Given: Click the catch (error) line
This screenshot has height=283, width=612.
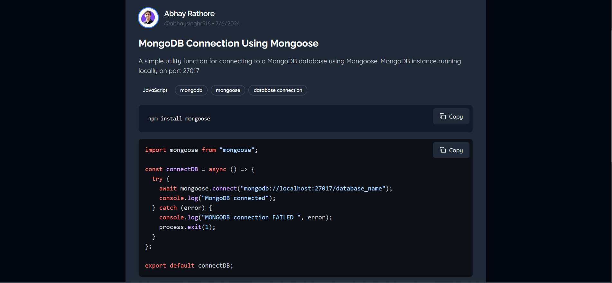Looking at the screenshot, I should tap(182, 208).
